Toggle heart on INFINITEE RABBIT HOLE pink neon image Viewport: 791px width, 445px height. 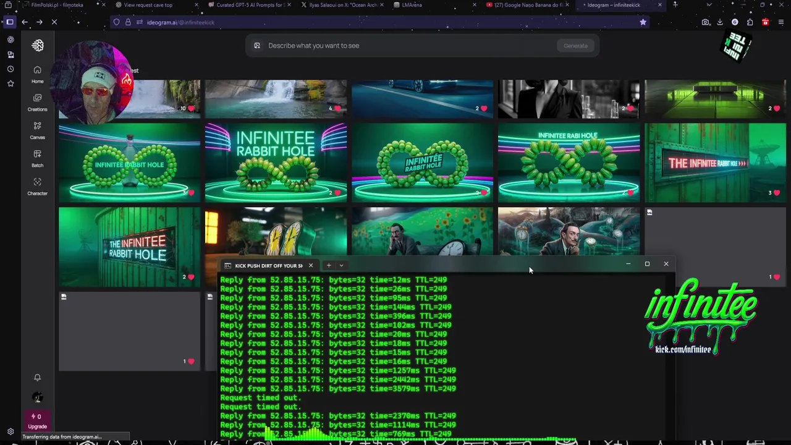tap(337, 193)
